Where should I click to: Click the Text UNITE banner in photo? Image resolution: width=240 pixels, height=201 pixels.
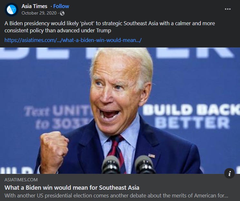58,117
